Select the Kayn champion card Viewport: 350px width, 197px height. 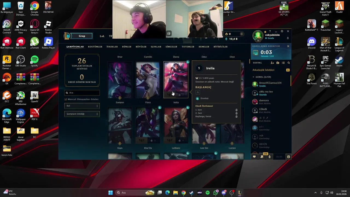point(120,126)
